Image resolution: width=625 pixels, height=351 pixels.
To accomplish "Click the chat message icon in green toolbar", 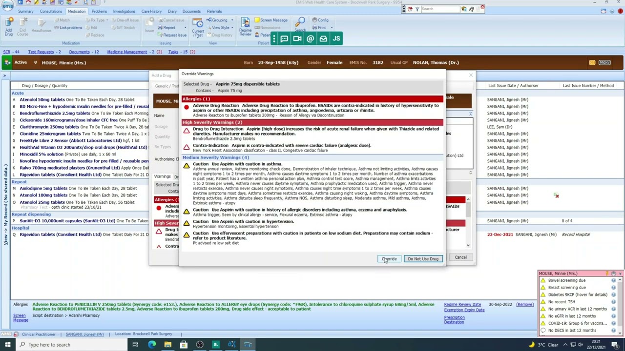I will coord(284,39).
